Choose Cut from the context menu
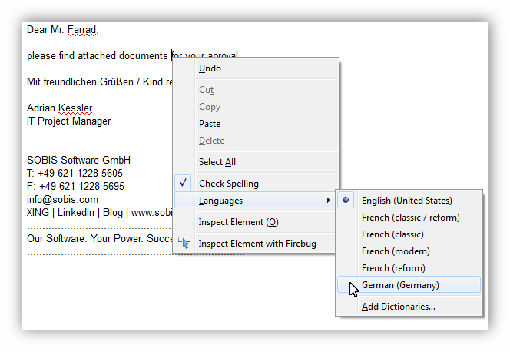This screenshot has width=510, height=352. 256,90
